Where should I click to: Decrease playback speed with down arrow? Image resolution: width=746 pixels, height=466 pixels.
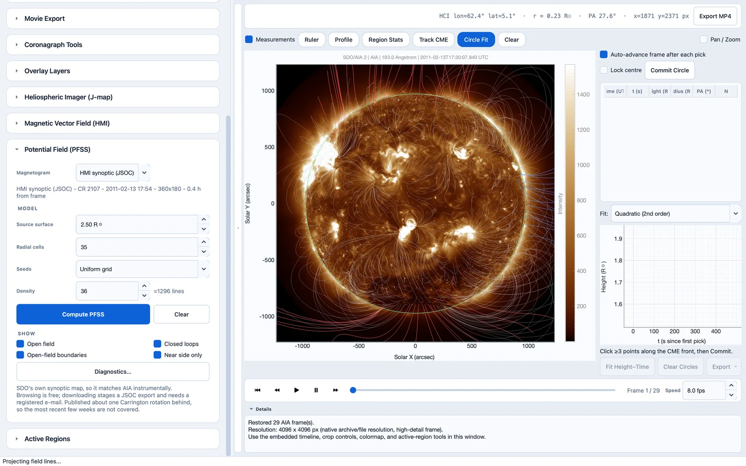pyautogui.click(x=732, y=395)
